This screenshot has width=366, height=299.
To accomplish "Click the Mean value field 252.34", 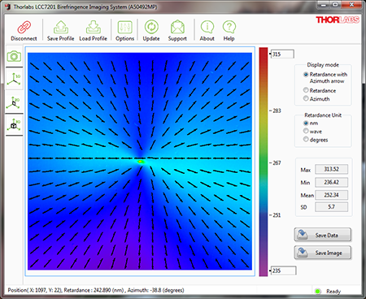I will click(331, 195).
